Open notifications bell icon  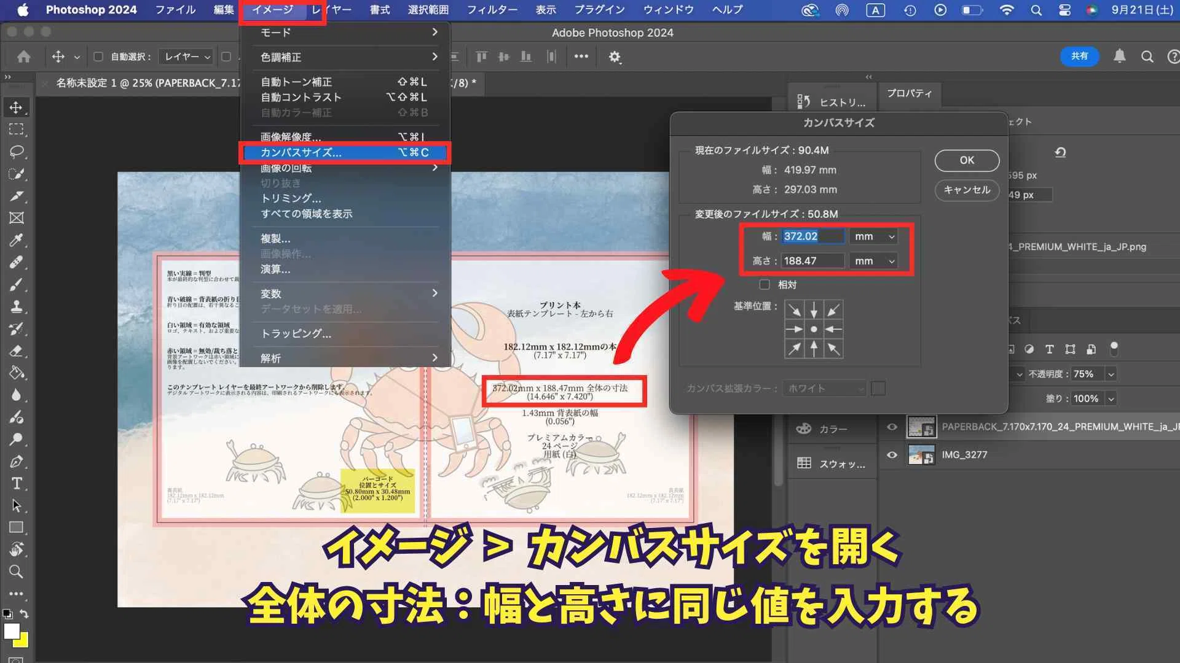tap(1120, 56)
